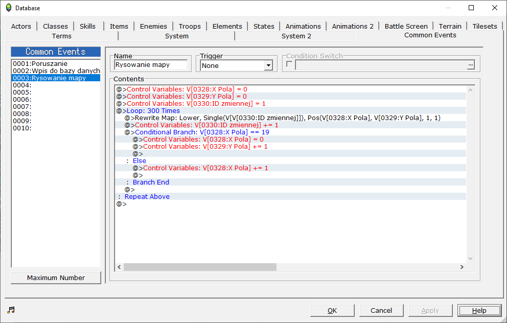This screenshot has height=323, width=507.
Task: Click the Apply button
Action: pyautogui.click(x=430, y=310)
